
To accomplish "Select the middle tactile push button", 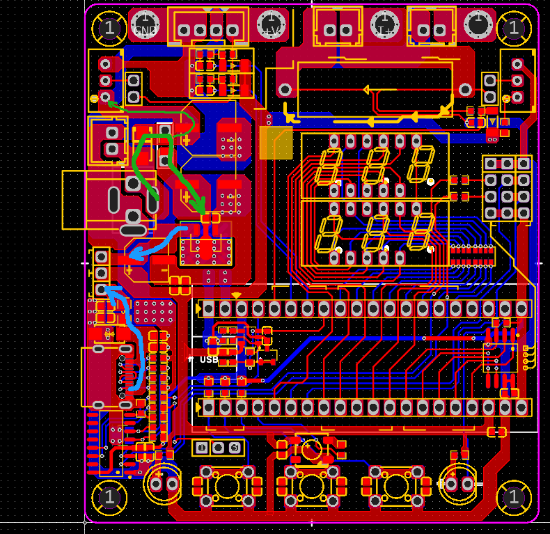I will 311,486.
